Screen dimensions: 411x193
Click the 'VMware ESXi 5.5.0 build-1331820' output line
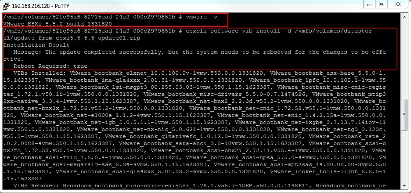tap(58, 24)
